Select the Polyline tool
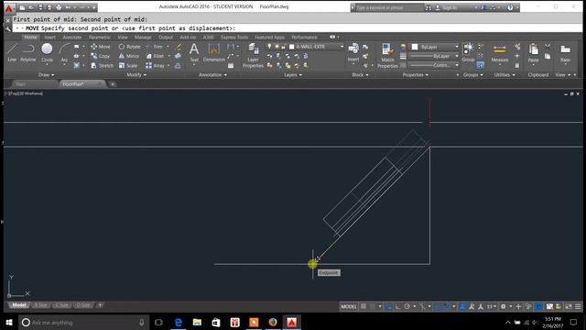 28,52
